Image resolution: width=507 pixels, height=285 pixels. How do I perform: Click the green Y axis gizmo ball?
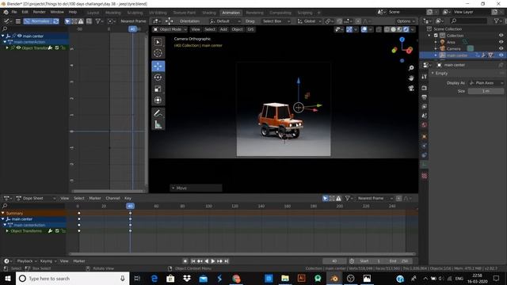395,50
